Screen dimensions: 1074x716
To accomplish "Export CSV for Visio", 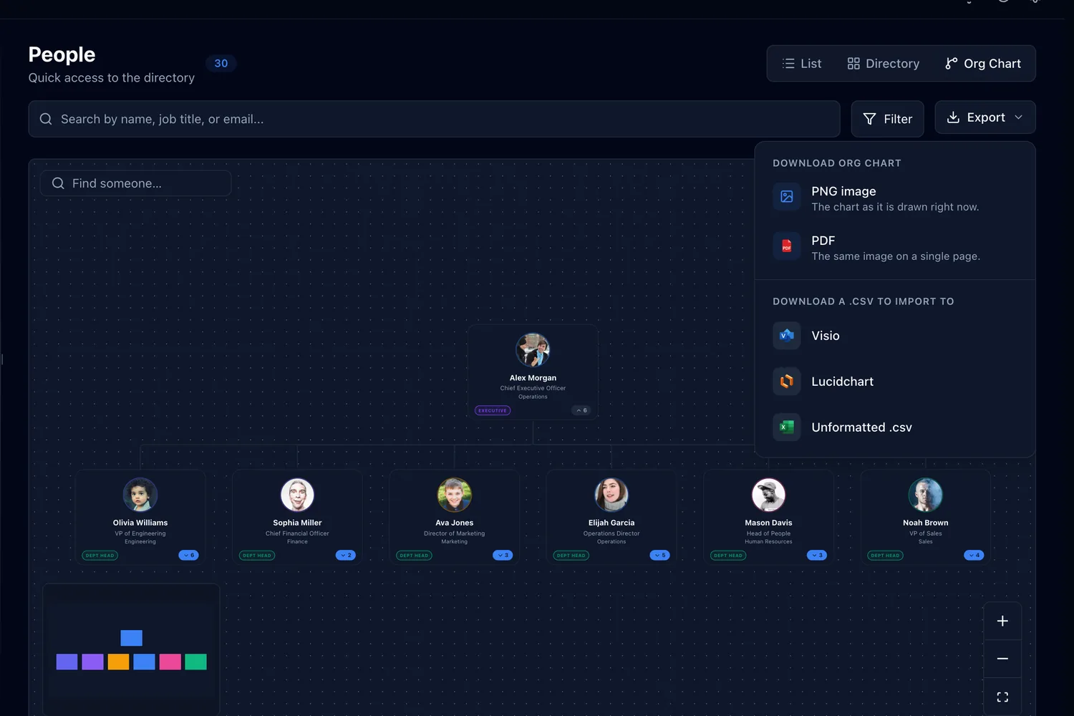I will pyautogui.click(x=895, y=336).
